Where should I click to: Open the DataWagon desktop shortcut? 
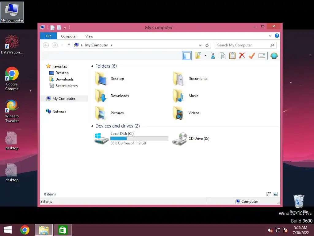click(x=12, y=44)
